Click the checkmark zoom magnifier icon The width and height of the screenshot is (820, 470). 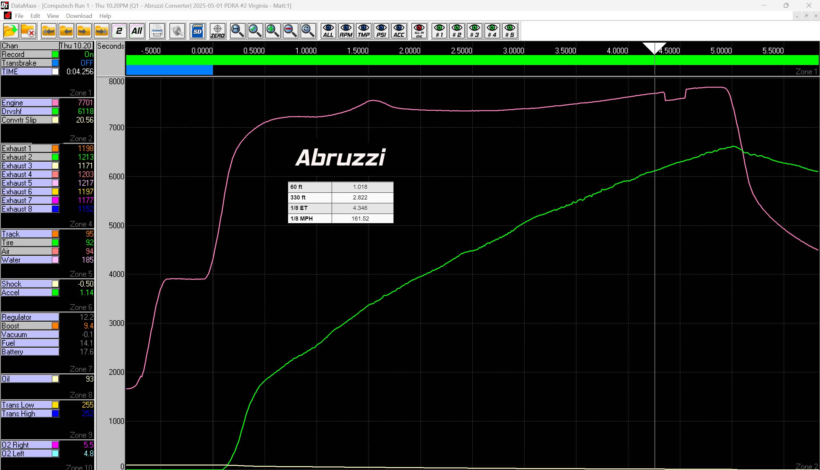255,31
